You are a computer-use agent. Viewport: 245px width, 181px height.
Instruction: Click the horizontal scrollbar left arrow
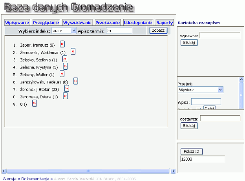coord(4,171)
